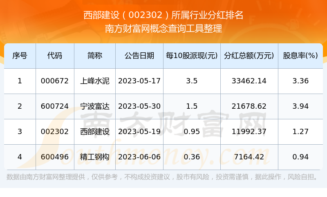
Task: Click the yield value 3.94
Action: (300, 106)
